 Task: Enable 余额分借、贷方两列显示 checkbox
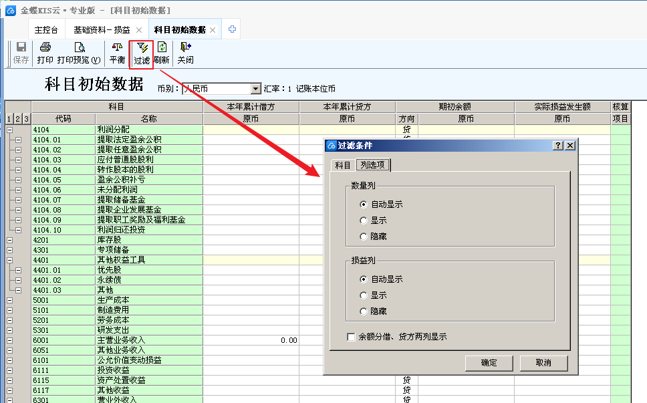351,337
